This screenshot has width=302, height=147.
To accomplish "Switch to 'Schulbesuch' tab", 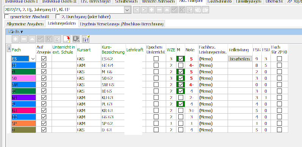I will click(x=126, y=2).
